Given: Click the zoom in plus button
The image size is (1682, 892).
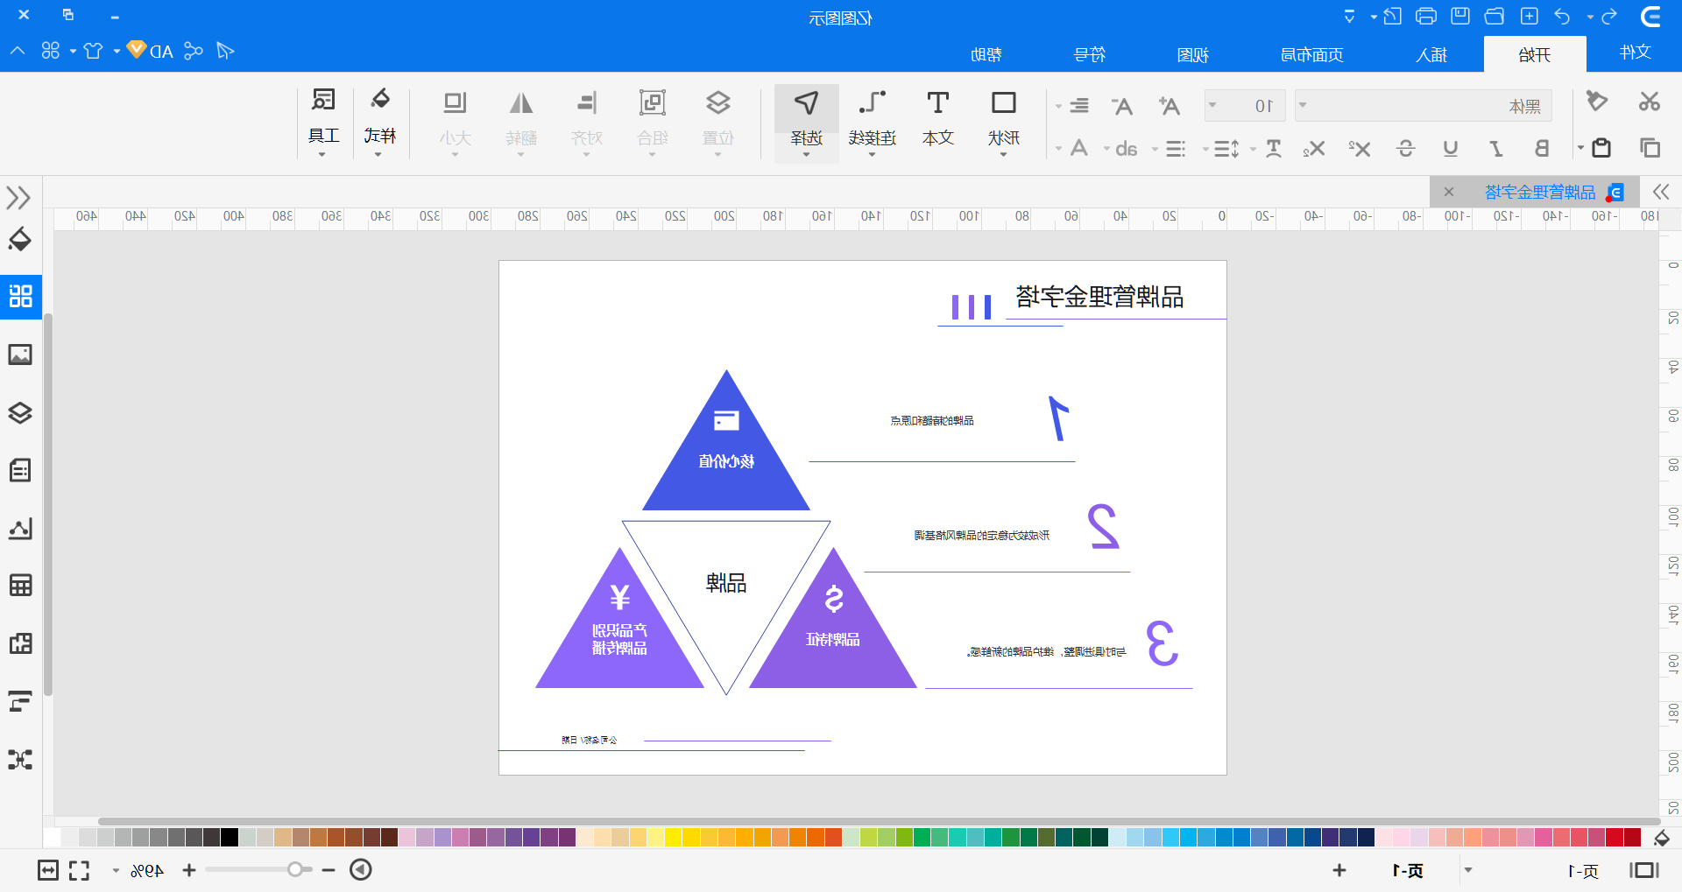Looking at the screenshot, I should (x=189, y=870).
